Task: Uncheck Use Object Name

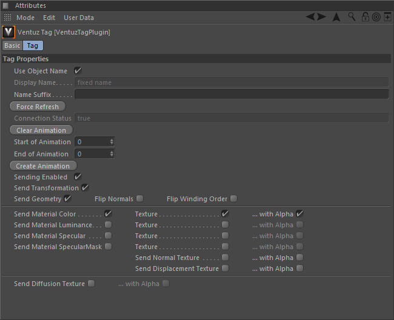Action: tap(78, 71)
